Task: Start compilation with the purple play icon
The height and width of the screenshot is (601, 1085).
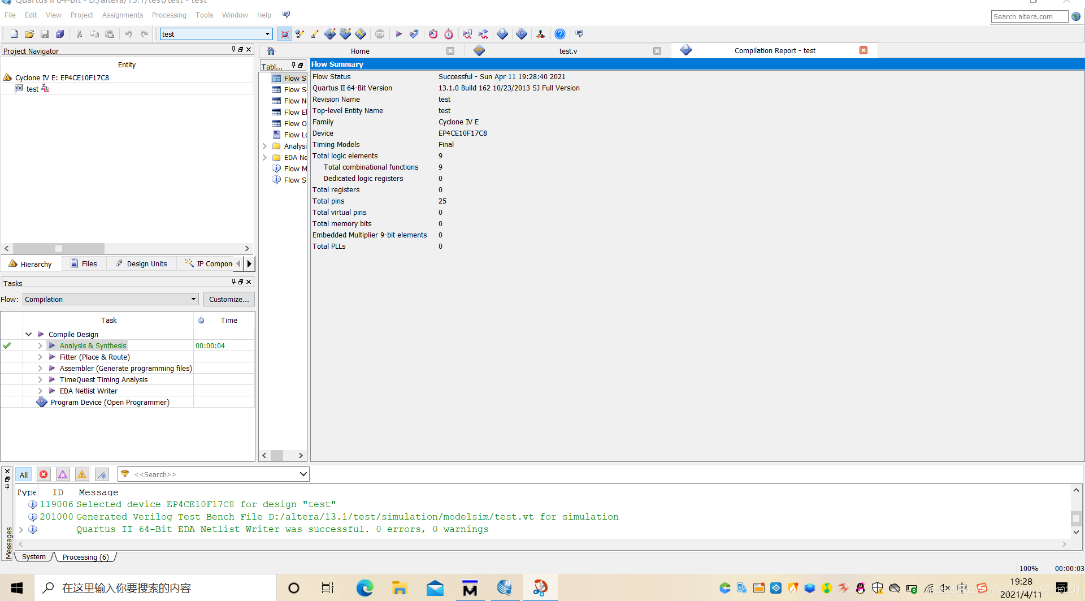Action: point(398,34)
